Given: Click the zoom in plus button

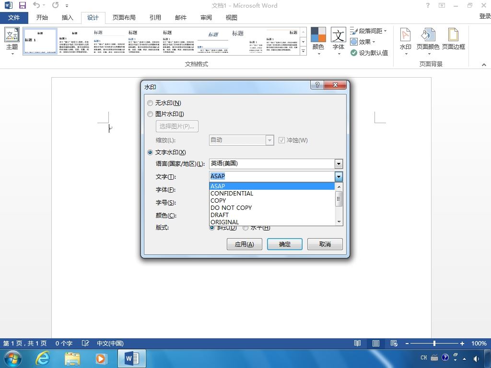Looking at the screenshot, I should click(462, 343).
